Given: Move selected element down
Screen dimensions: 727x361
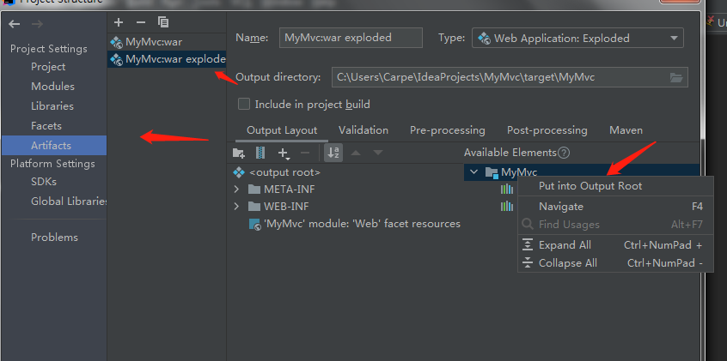Looking at the screenshot, I should pos(378,153).
